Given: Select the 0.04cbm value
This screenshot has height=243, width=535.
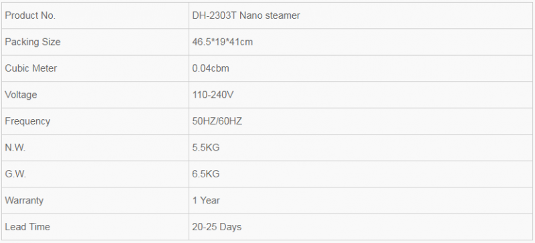Looking at the screenshot, I should coord(211,68).
